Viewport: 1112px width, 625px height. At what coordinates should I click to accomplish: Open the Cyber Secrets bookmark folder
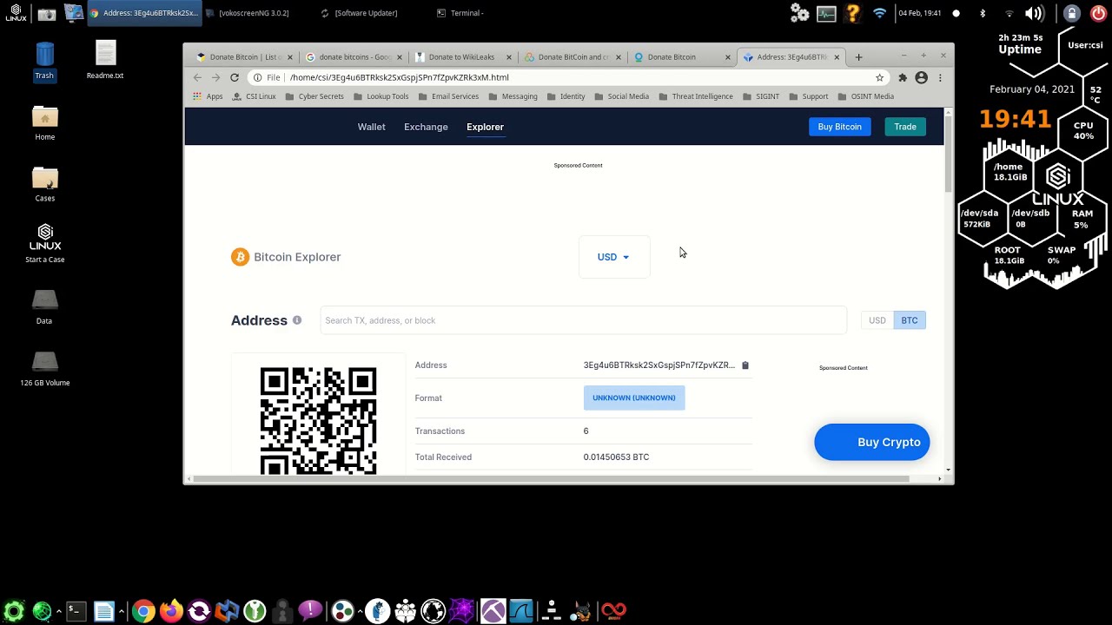[314, 96]
